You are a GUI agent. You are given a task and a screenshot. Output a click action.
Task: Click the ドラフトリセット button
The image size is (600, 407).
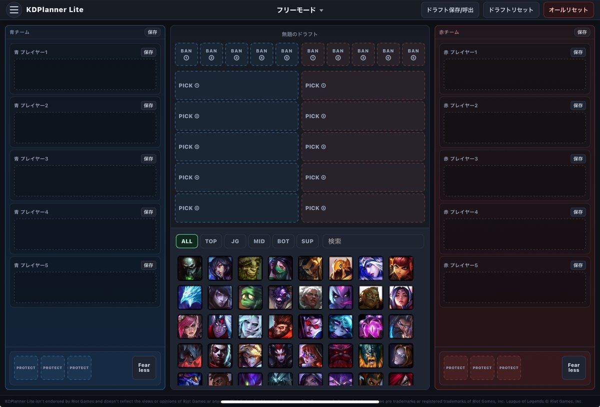click(511, 10)
